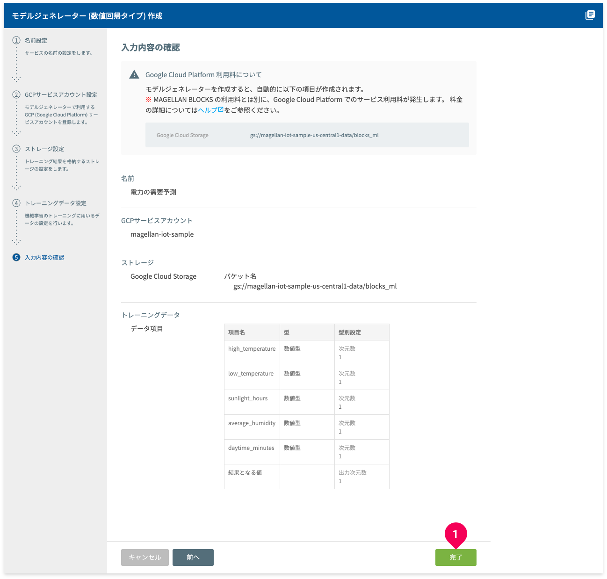Go to GCPサービスアカウント設定 step
This screenshot has width=607, height=579.
point(61,95)
